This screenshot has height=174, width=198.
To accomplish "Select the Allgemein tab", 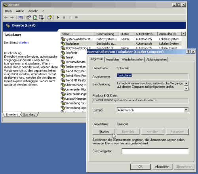I will 97,59.
